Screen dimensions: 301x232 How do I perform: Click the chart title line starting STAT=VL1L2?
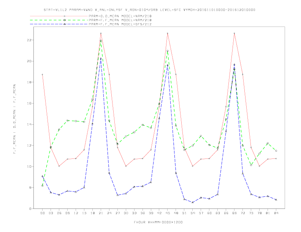149,10
